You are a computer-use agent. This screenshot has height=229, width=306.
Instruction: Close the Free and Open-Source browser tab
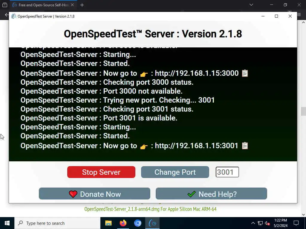pyautogui.click(x=72, y=5)
